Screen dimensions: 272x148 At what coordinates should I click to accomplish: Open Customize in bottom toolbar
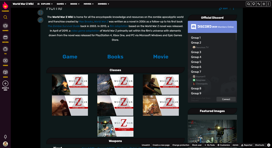click(x=224, y=145)
